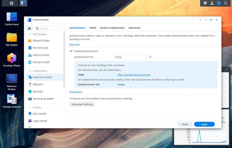Collapse the System section
This screenshot has width=232, height=148.
[30, 107]
